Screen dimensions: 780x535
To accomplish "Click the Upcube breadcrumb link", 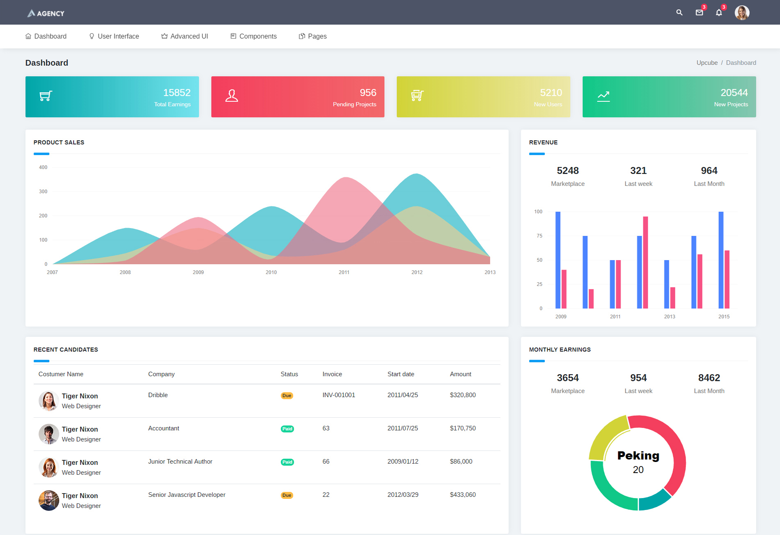I will pyautogui.click(x=707, y=63).
